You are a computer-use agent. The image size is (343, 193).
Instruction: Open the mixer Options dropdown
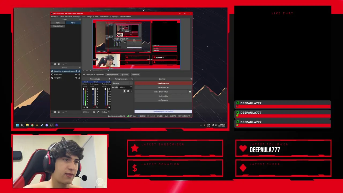[x=105, y=112]
